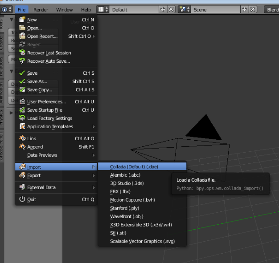Screen dimensions: 279x263
Task: Click the Save As icon
Action: (22, 81)
